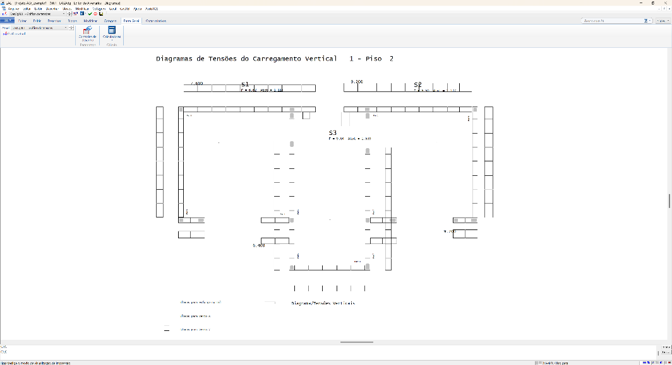Viewport: 672px width, 365px height.
Task: Open the Ajuda menu
Action: 137,9
